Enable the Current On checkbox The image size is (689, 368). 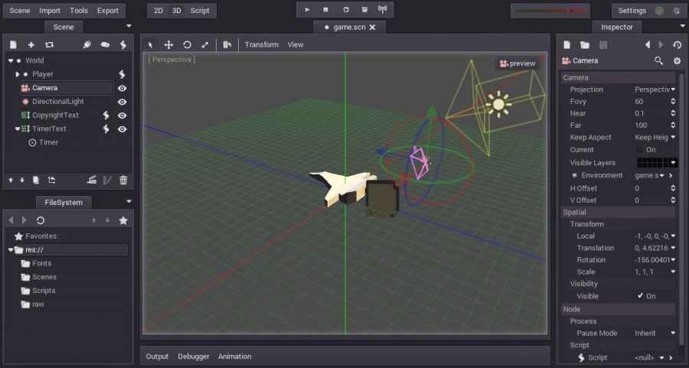click(x=640, y=150)
